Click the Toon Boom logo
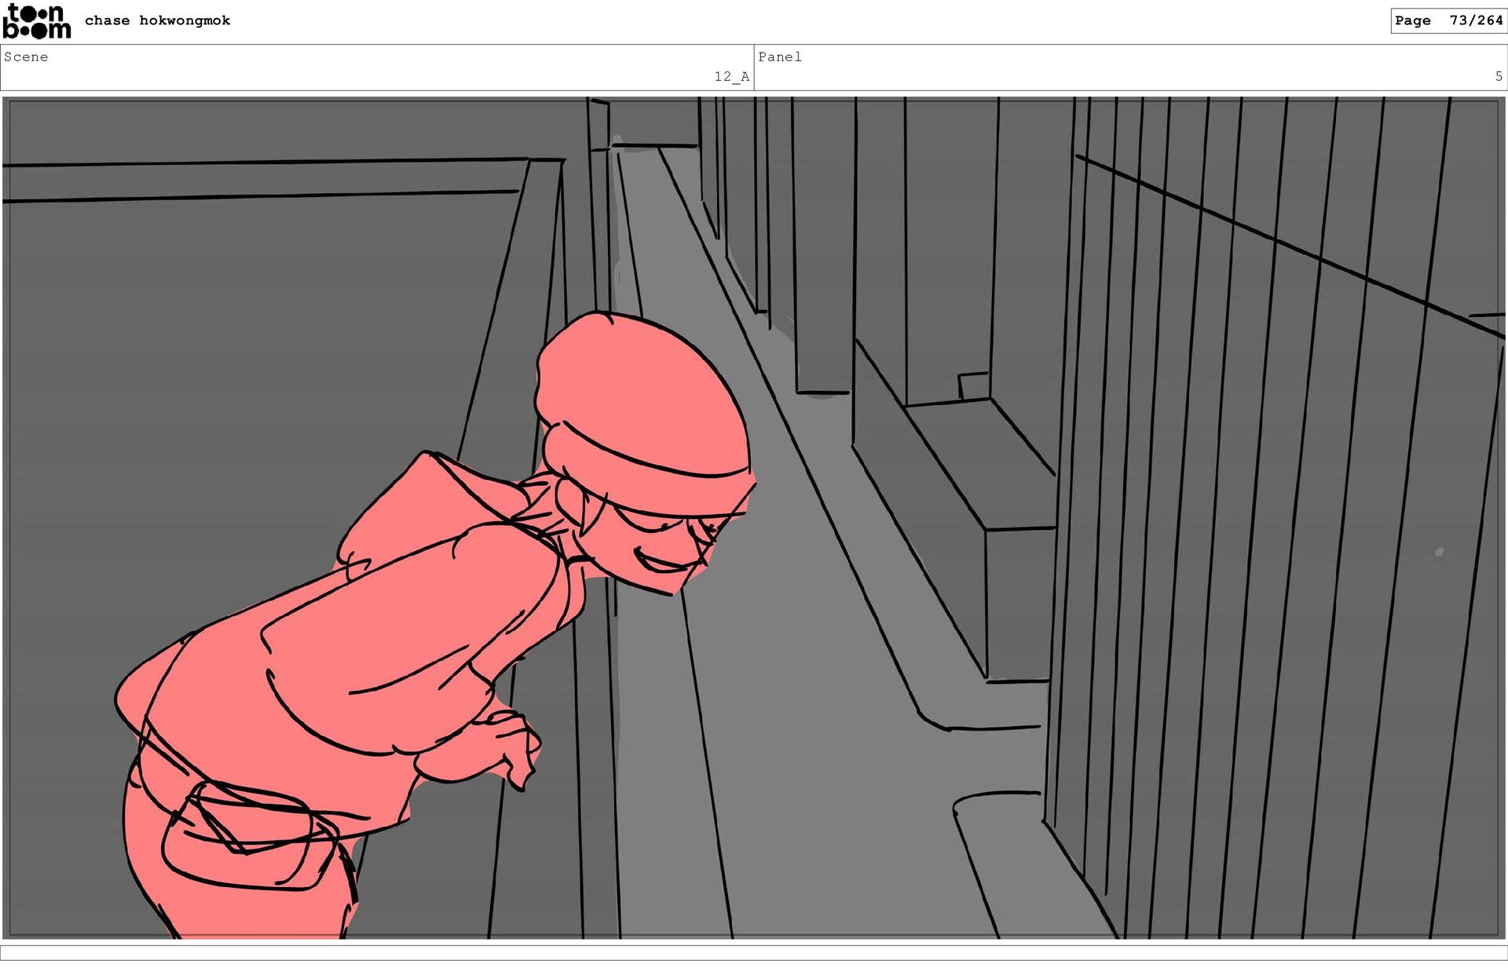1508x975 pixels. pyautogui.click(x=36, y=21)
